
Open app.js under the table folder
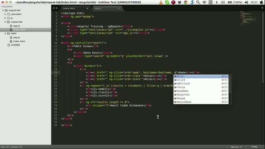17,38
